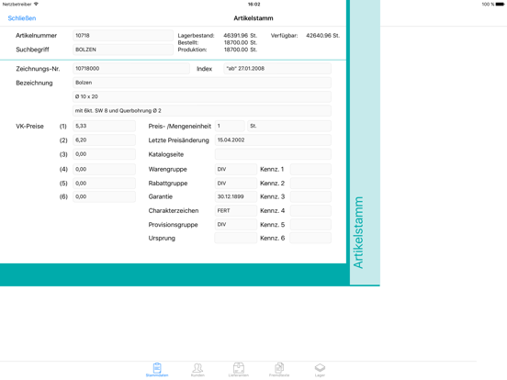Open the Stammdaten tab
Screen dimensions: 507x380
tap(157, 370)
